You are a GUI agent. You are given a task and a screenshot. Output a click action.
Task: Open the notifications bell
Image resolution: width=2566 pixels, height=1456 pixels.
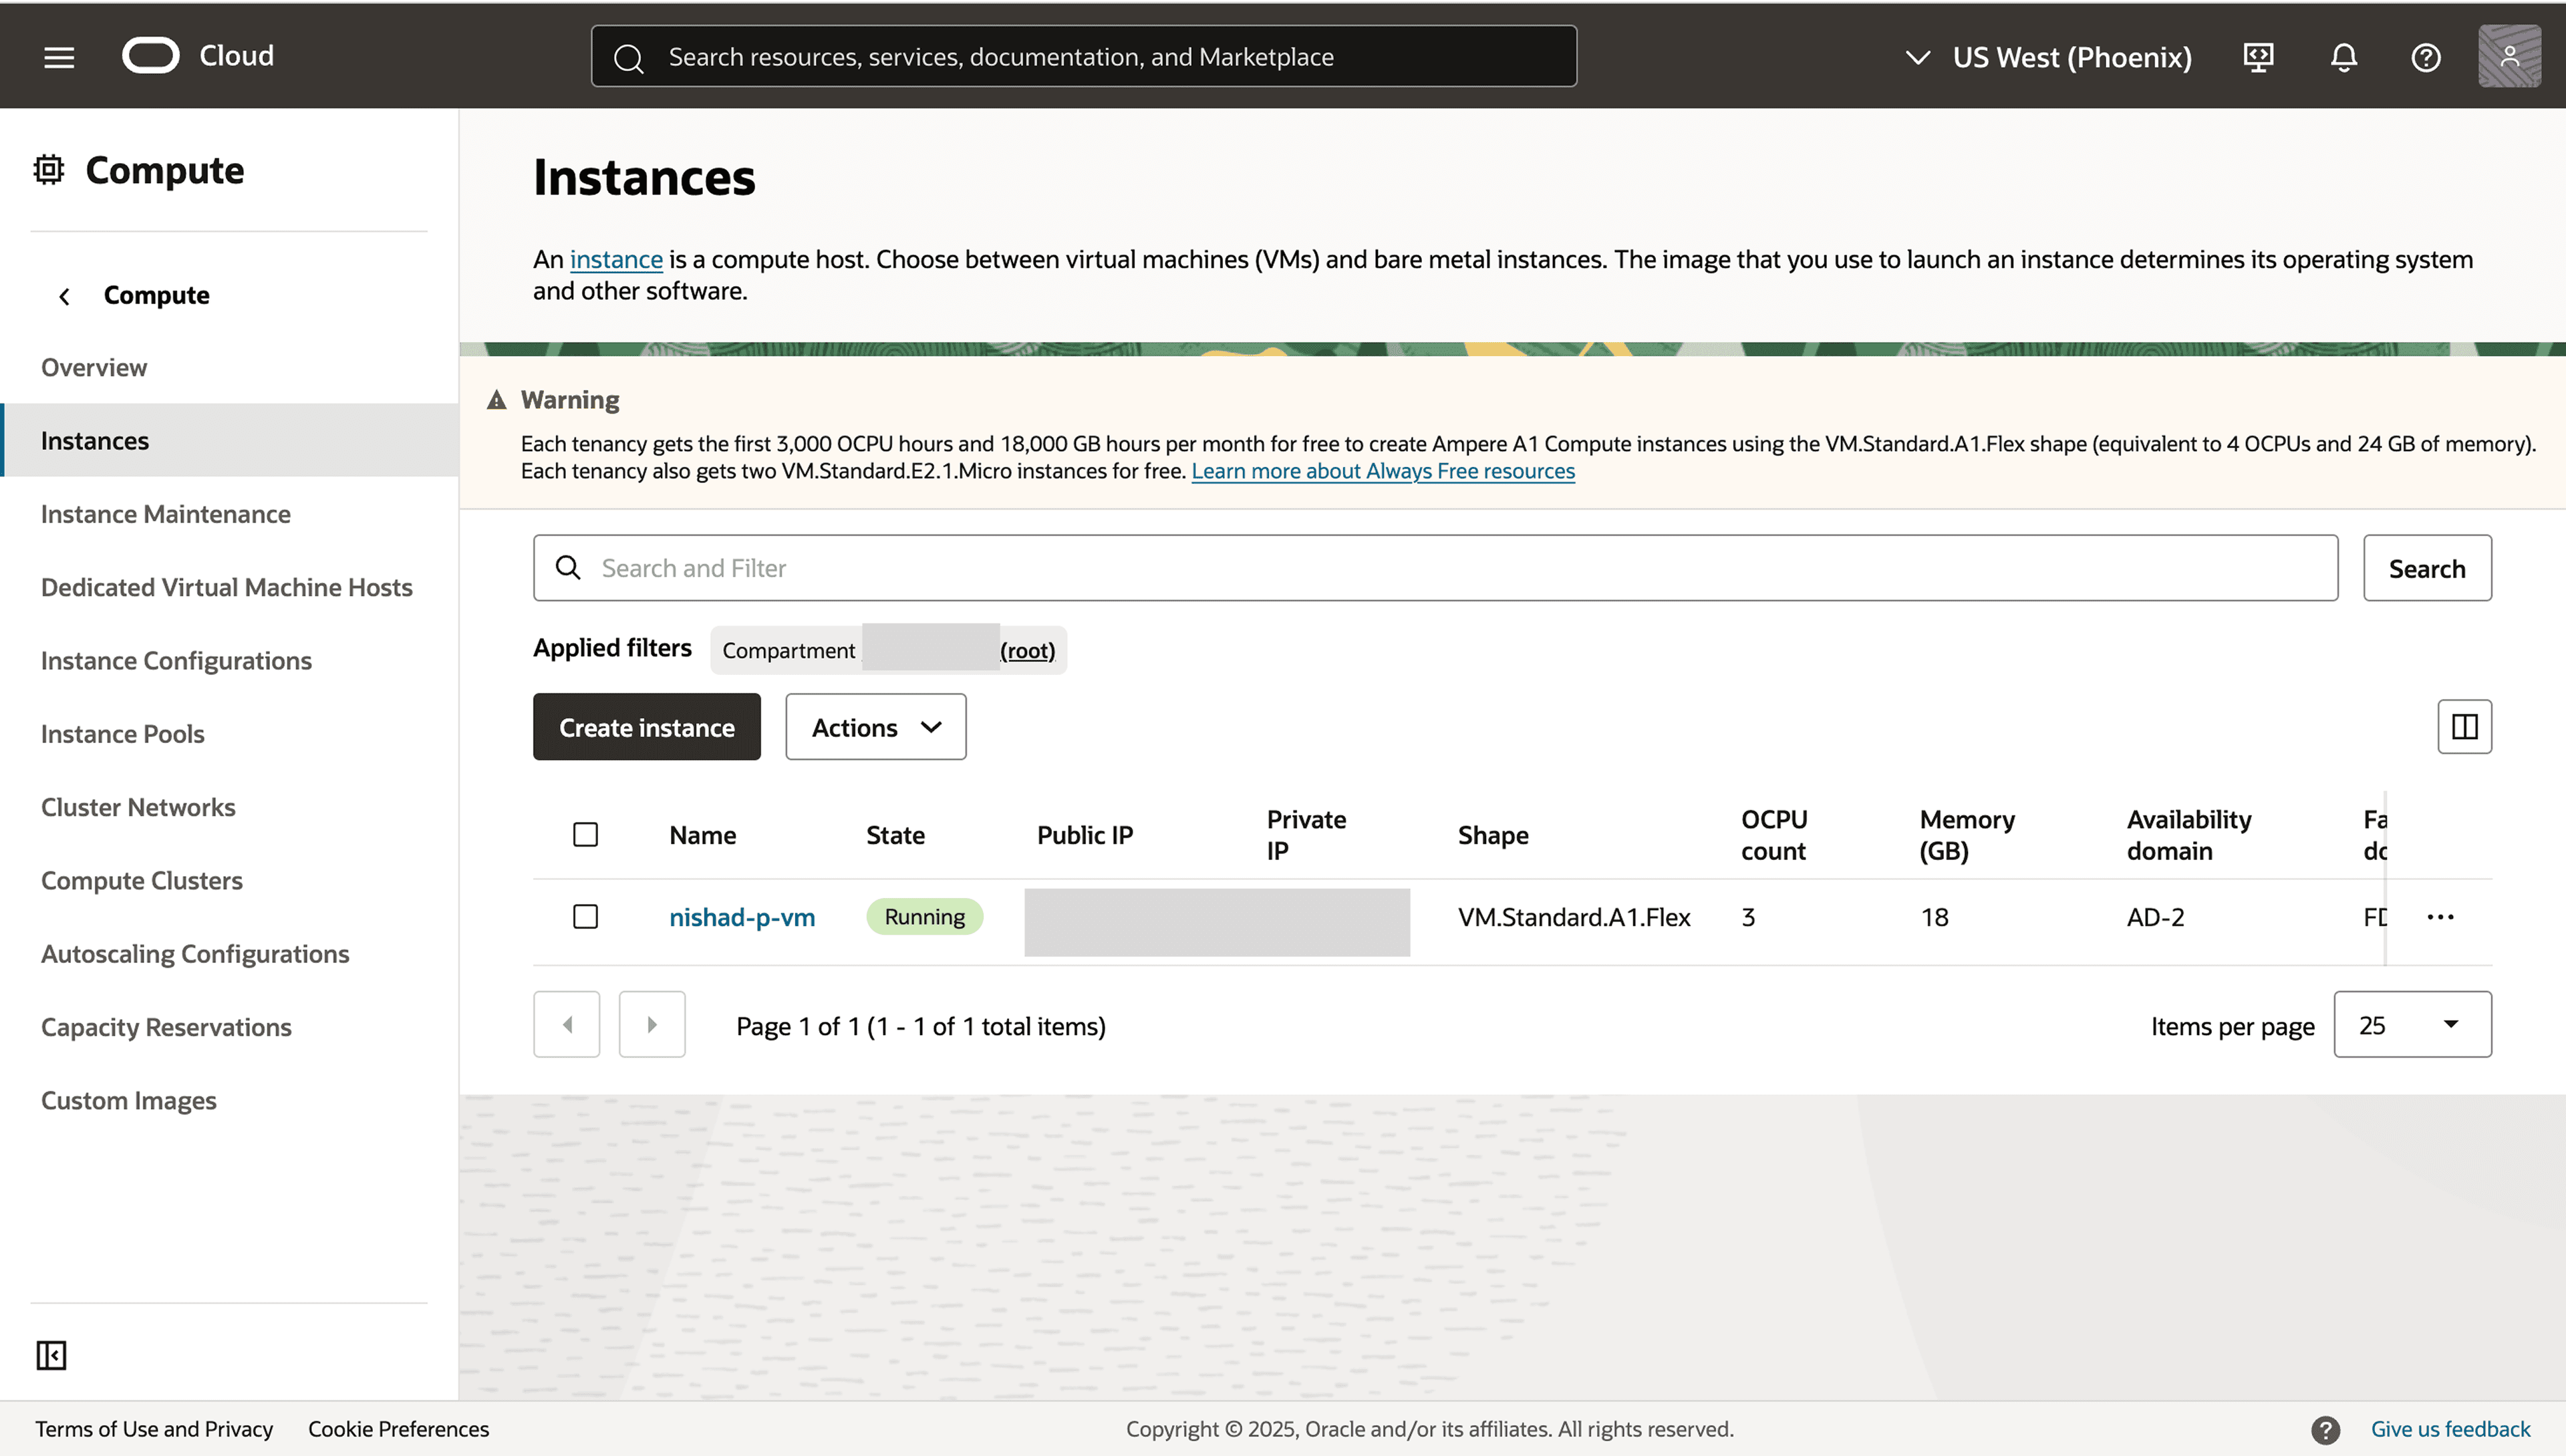pos(2343,57)
